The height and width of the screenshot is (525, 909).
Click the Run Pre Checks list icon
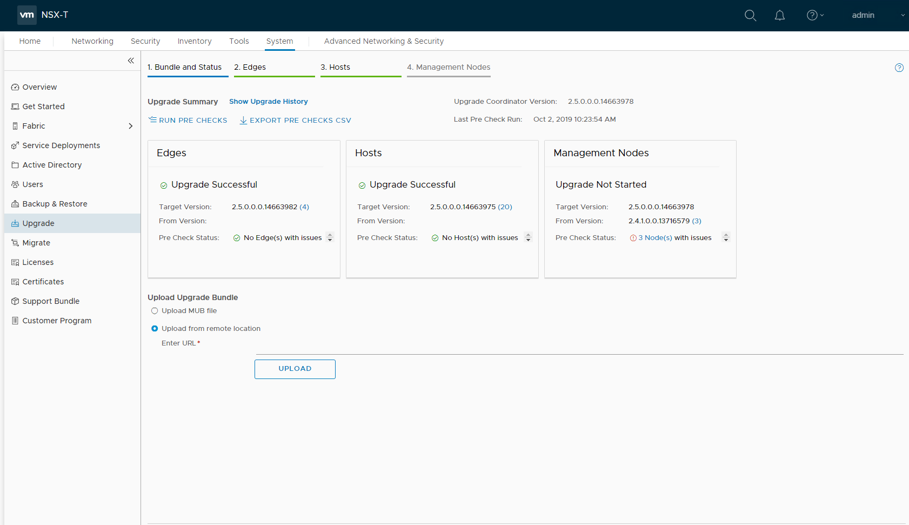[x=152, y=119]
